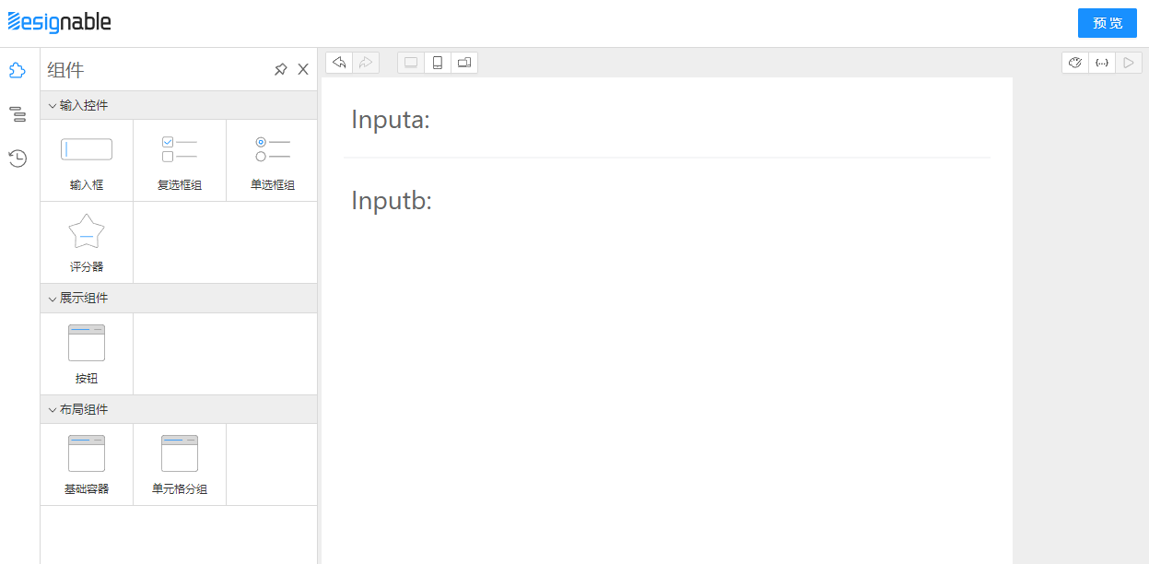Viewport: 1149px width, 564px height.
Task: Click the blue 预览 button
Action: click(x=1108, y=23)
